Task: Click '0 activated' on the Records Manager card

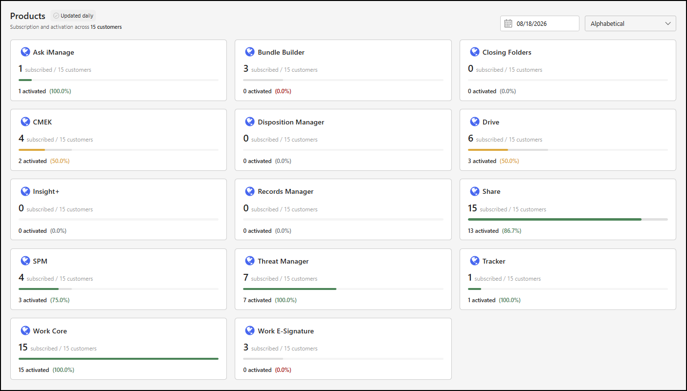Action: tap(257, 231)
